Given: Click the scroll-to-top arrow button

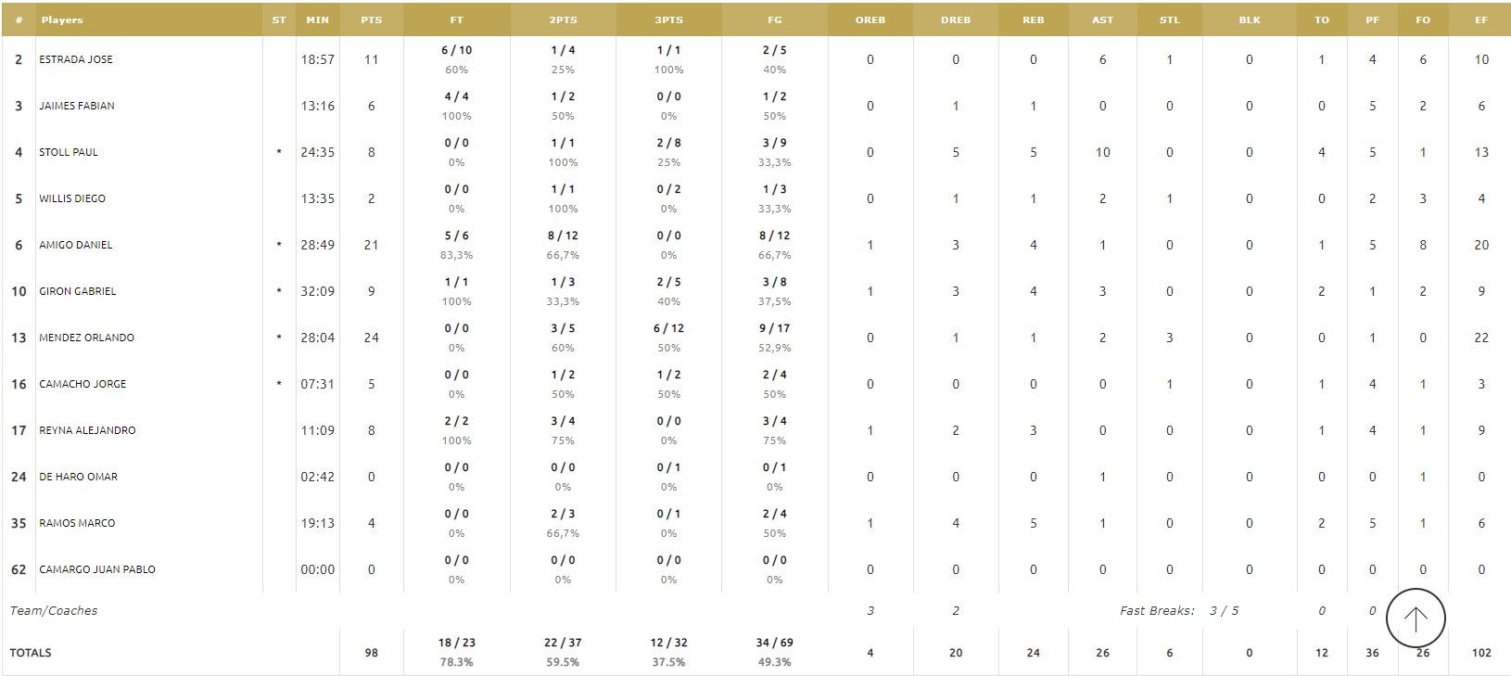Looking at the screenshot, I should [1416, 618].
